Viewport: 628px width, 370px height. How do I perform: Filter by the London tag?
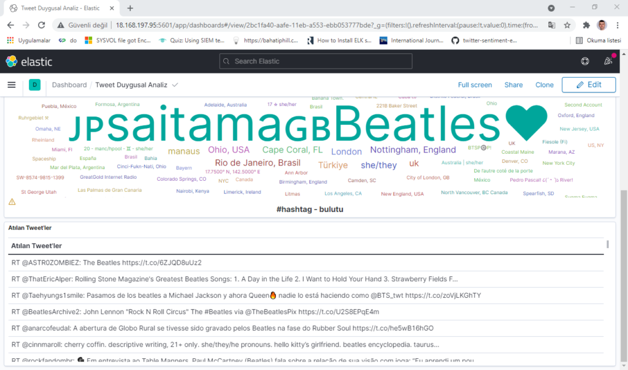point(347,151)
